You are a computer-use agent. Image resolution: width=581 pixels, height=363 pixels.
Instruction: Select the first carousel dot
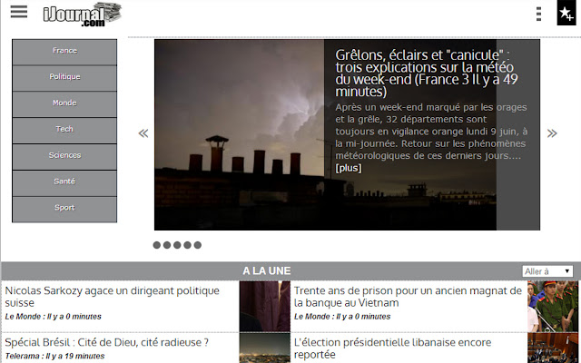(x=157, y=245)
